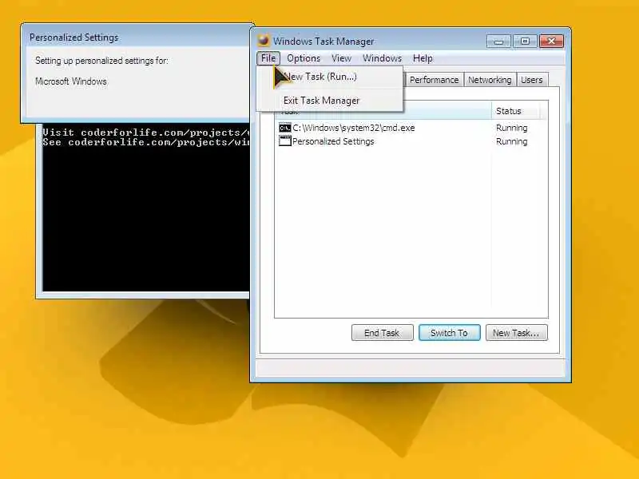
Task: Open the File menu in Task Manager
Action: 268,58
